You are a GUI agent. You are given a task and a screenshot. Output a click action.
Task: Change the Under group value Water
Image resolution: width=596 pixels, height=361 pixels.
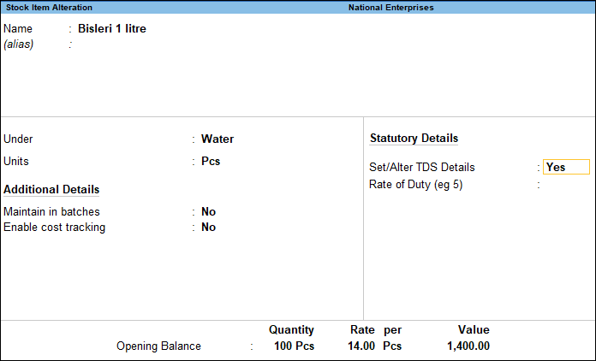tap(218, 139)
